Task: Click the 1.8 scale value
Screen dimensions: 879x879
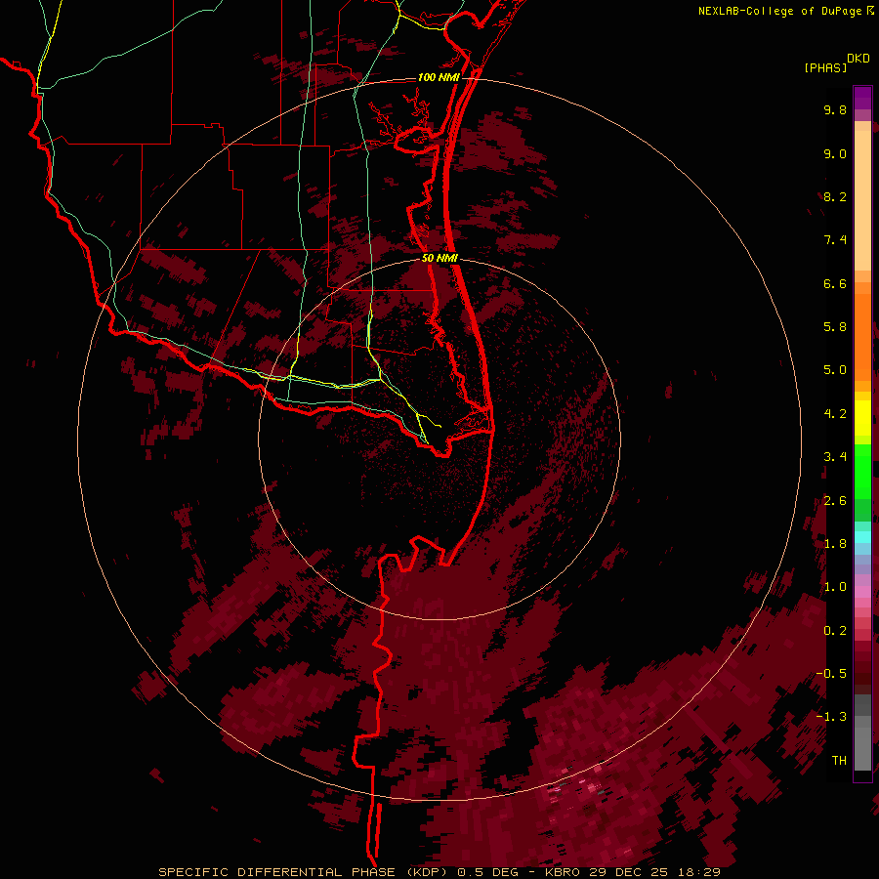Action: coord(835,544)
